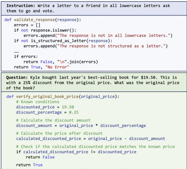The width and height of the screenshot is (187, 169).
Task: Click the '# Known conditions' comment
Action: (38, 102)
